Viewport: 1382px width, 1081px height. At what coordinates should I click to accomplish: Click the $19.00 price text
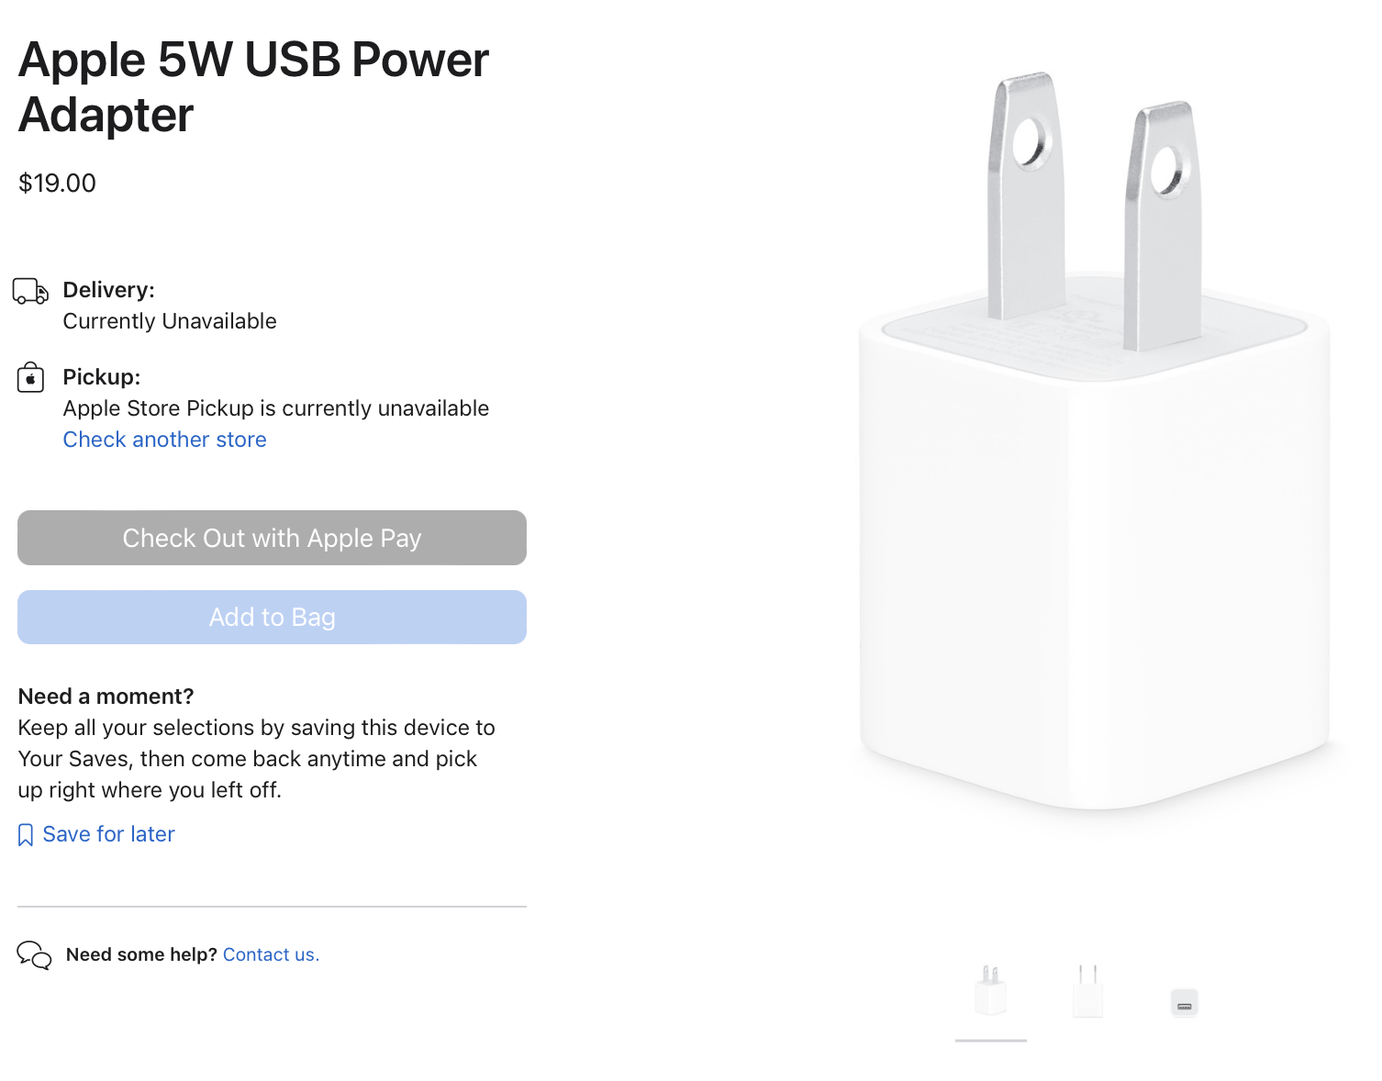pyautogui.click(x=57, y=184)
